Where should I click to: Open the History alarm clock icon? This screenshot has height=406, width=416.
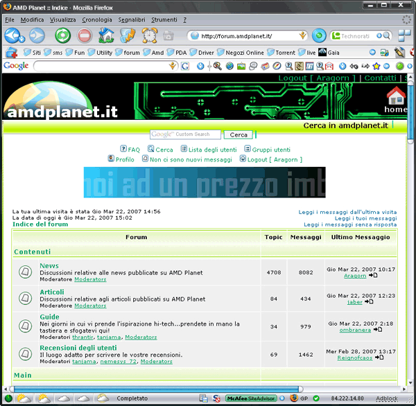150,35
